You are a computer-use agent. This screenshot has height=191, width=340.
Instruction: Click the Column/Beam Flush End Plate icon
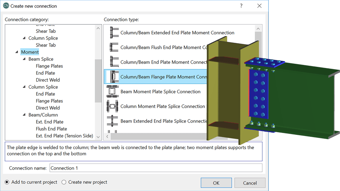[x=113, y=47]
